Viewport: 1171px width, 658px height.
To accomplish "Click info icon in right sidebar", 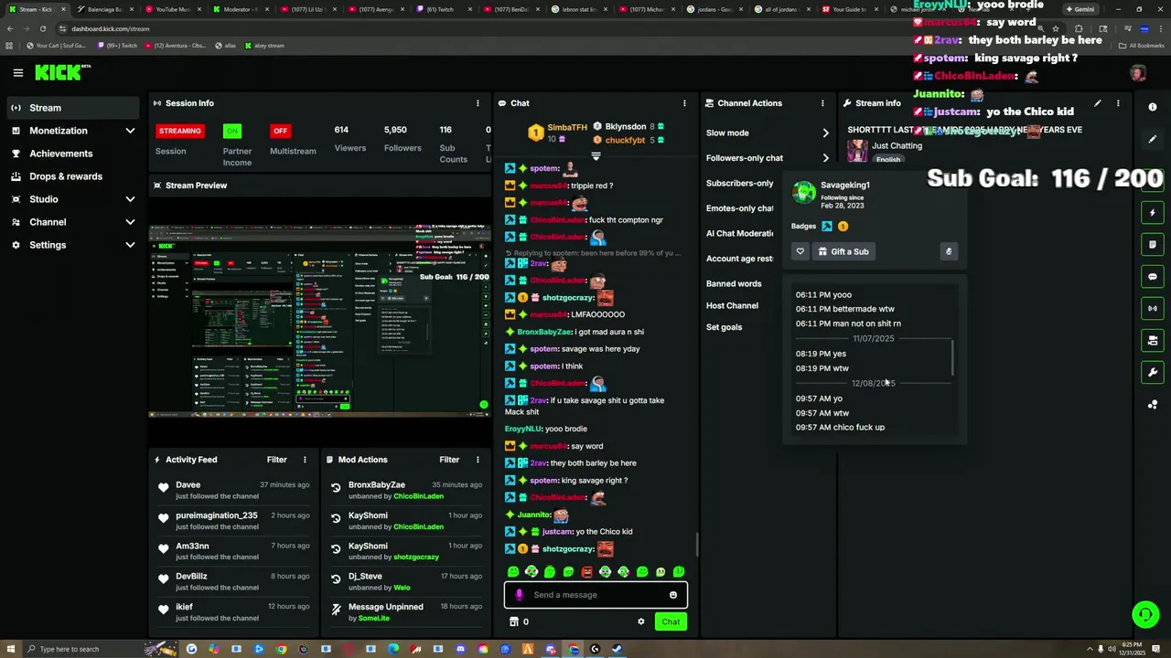I will [1153, 107].
